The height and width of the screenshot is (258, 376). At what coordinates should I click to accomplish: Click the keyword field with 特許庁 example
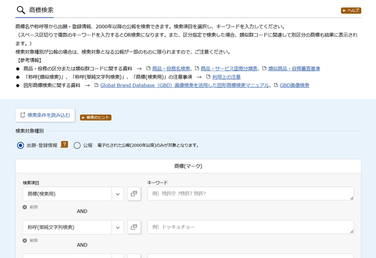250,194
